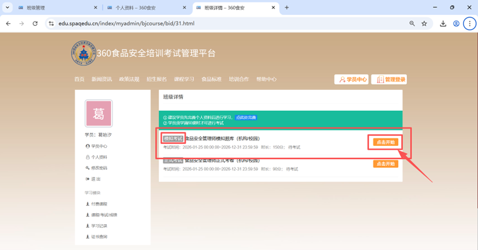The height and width of the screenshot is (250, 478).
Task: Bookmark this page with star icon
Action: point(424,24)
